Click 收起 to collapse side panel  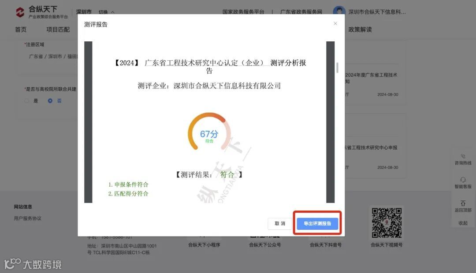[463, 223]
